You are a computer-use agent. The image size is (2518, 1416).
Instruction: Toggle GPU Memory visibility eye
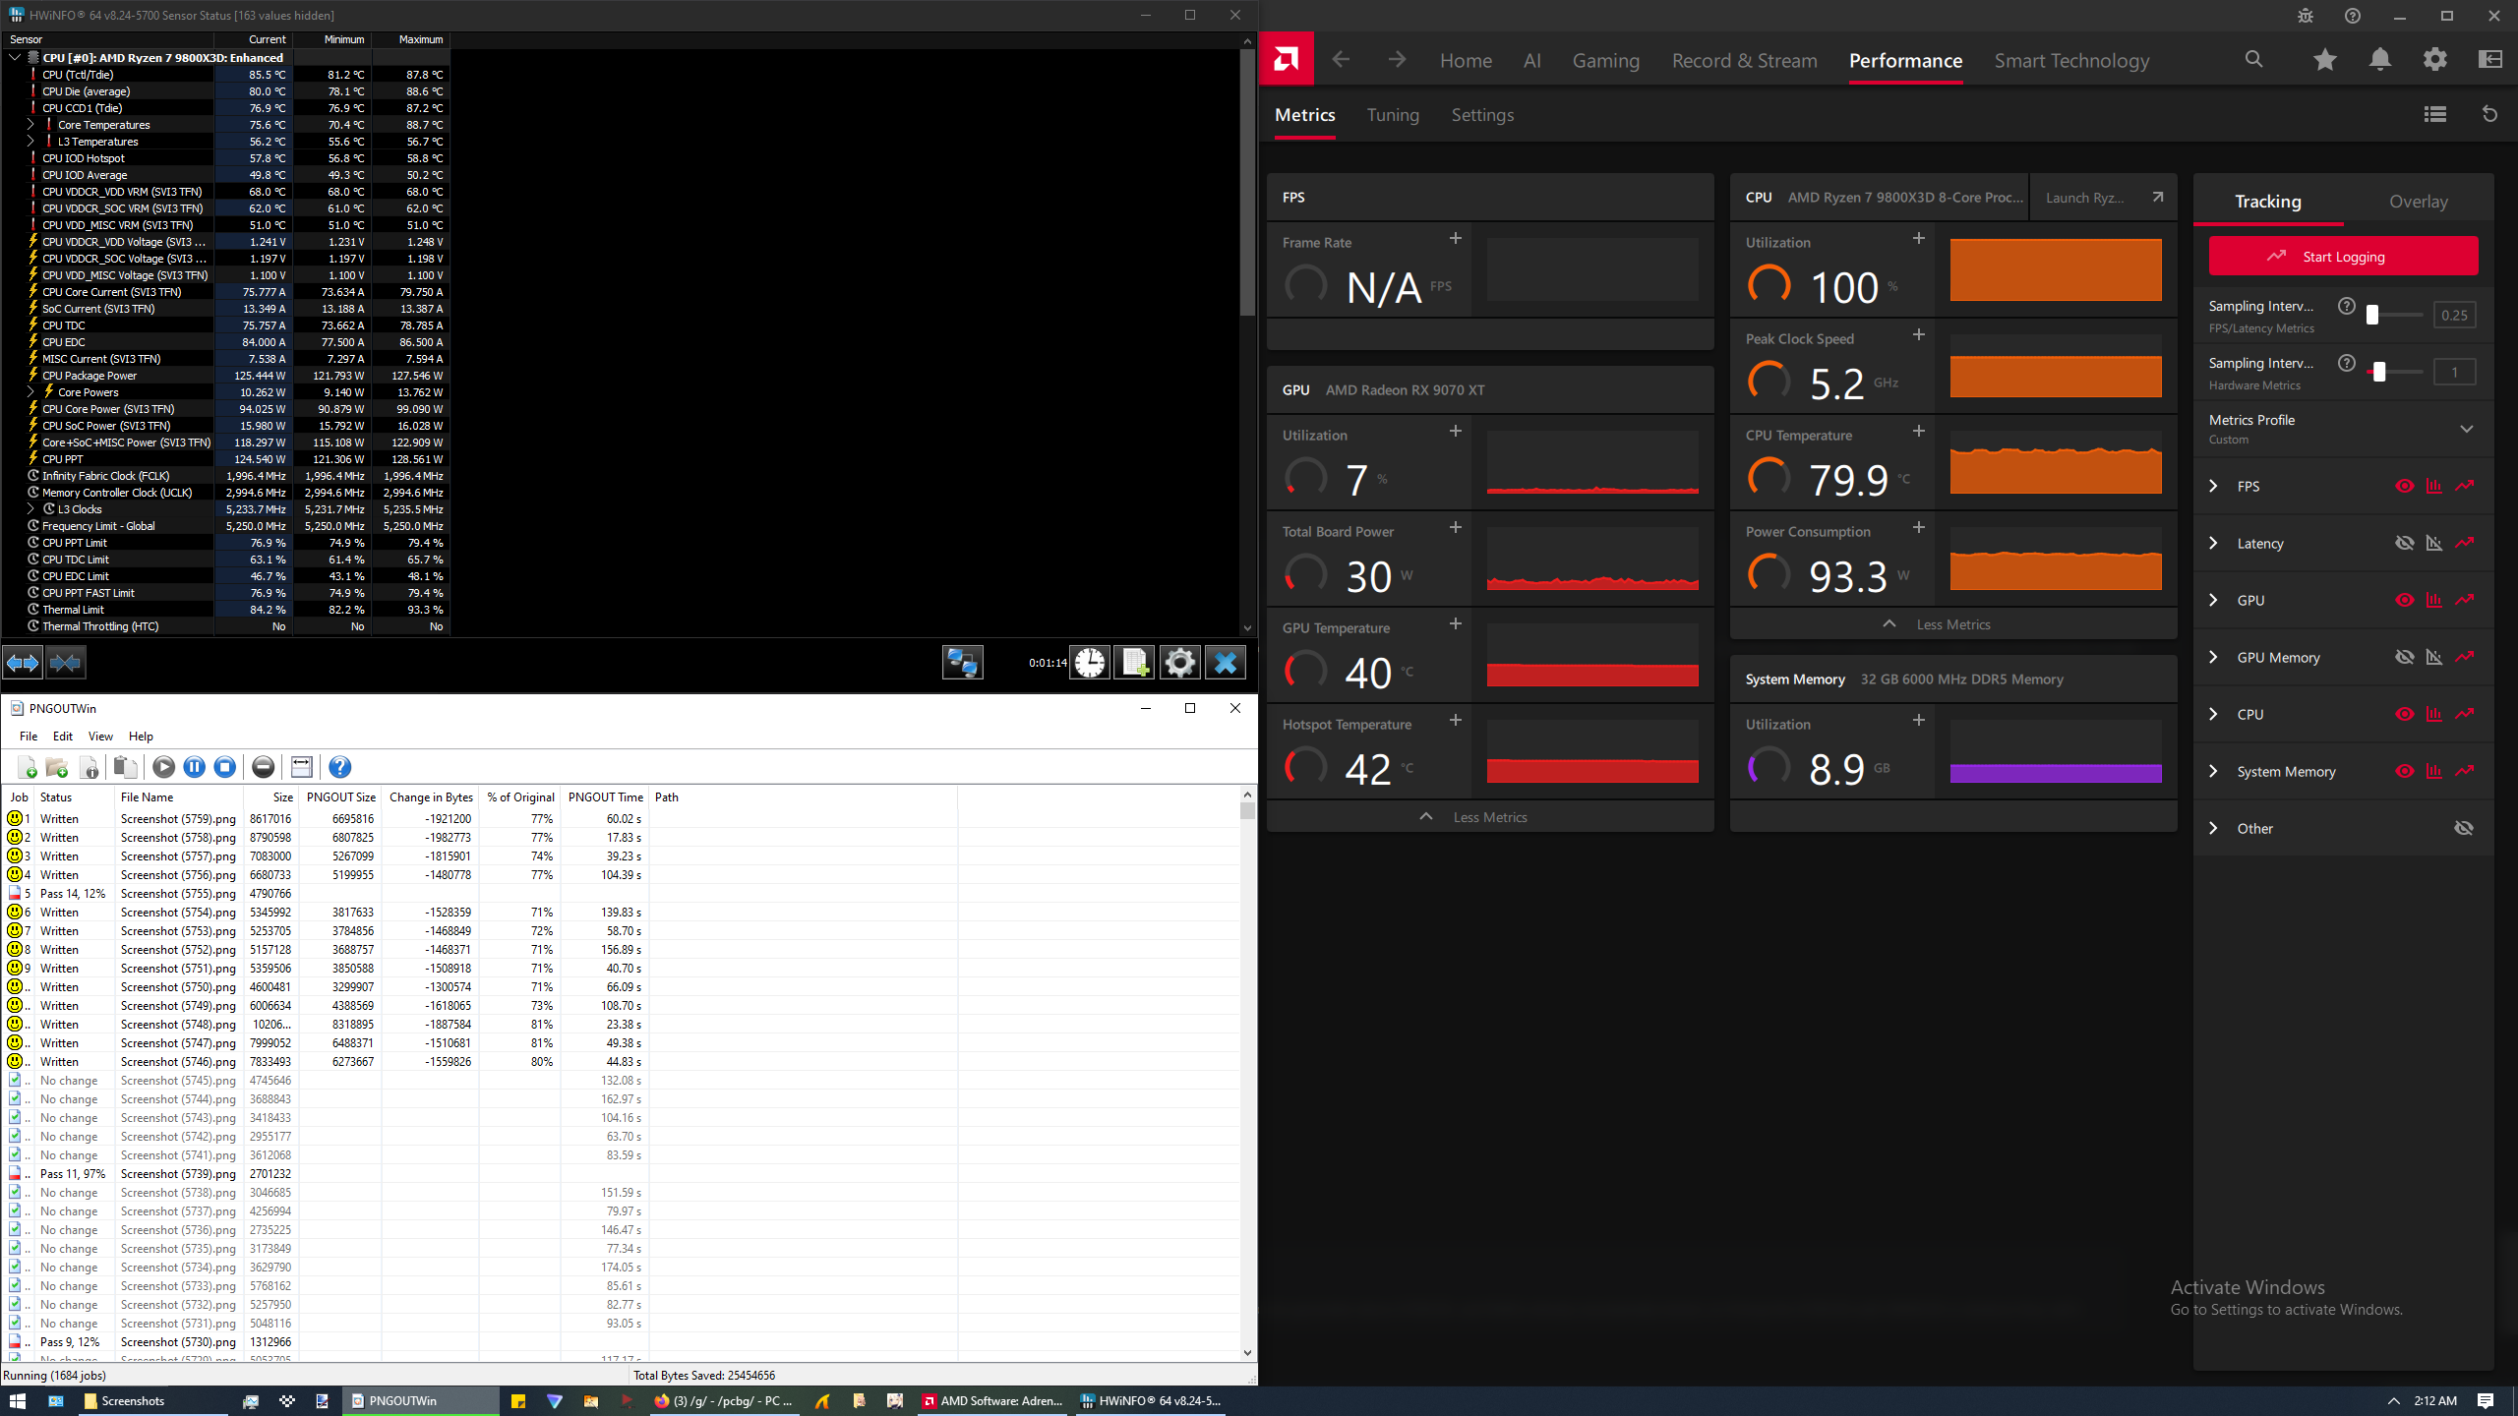(2404, 657)
